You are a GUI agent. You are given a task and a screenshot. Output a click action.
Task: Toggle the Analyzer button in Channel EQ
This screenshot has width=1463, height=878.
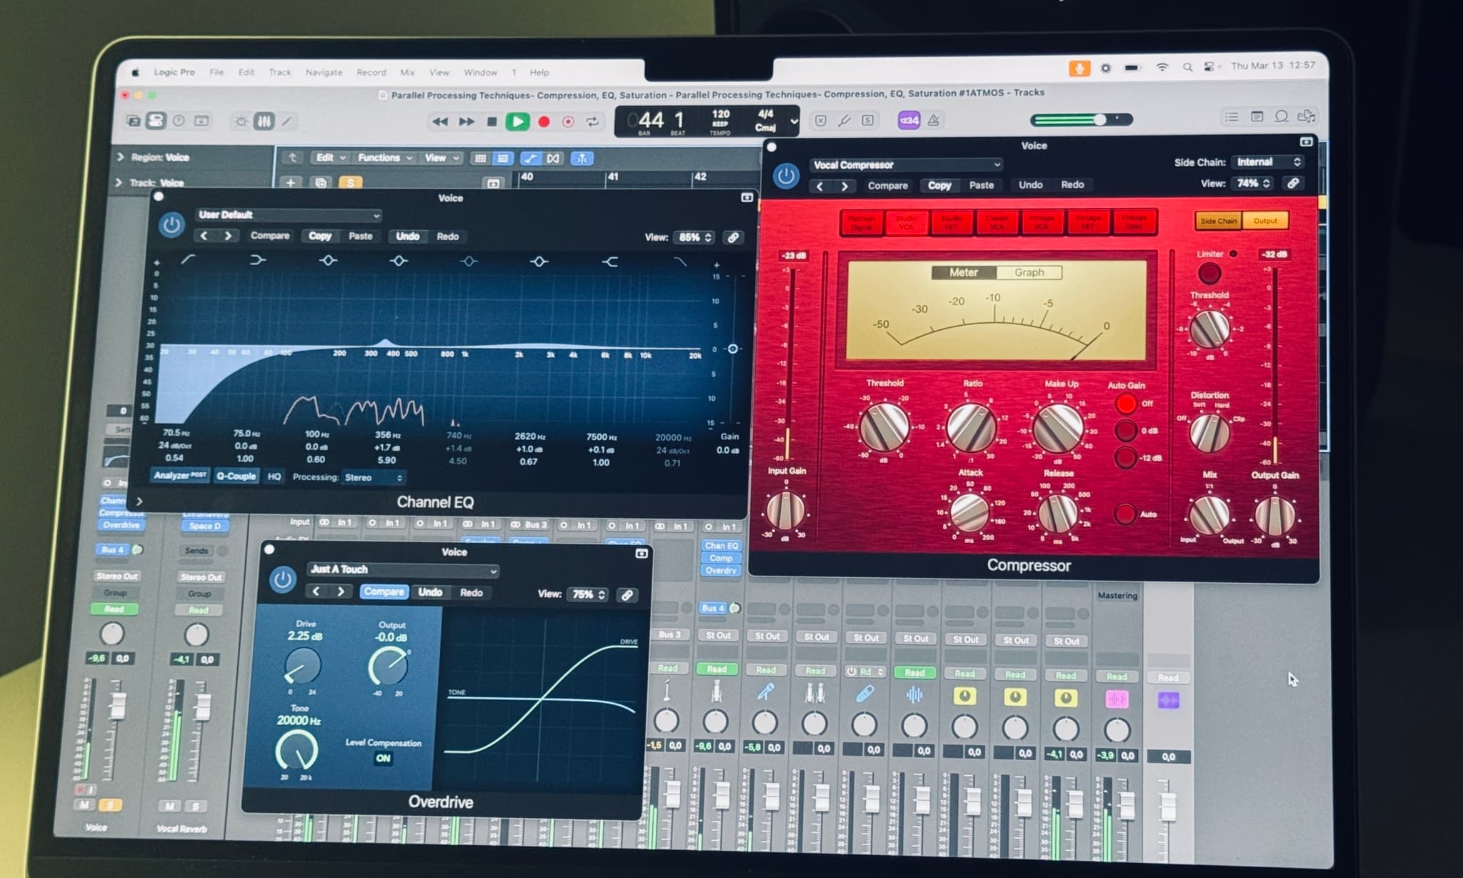coord(178,477)
